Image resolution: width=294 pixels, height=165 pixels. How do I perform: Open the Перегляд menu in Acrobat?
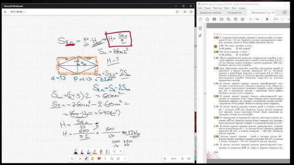(x=217, y=8)
